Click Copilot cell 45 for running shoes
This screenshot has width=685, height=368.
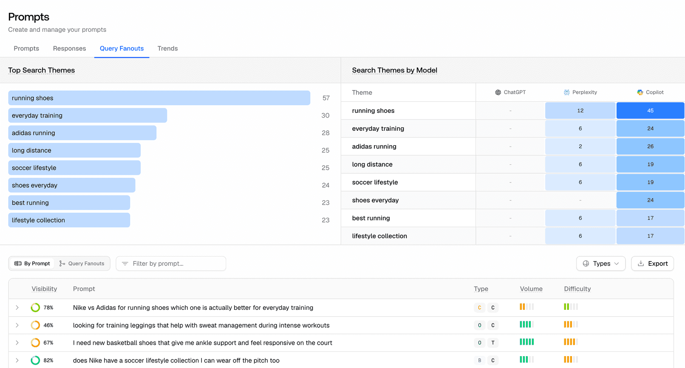pyautogui.click(x=650, y=111)
